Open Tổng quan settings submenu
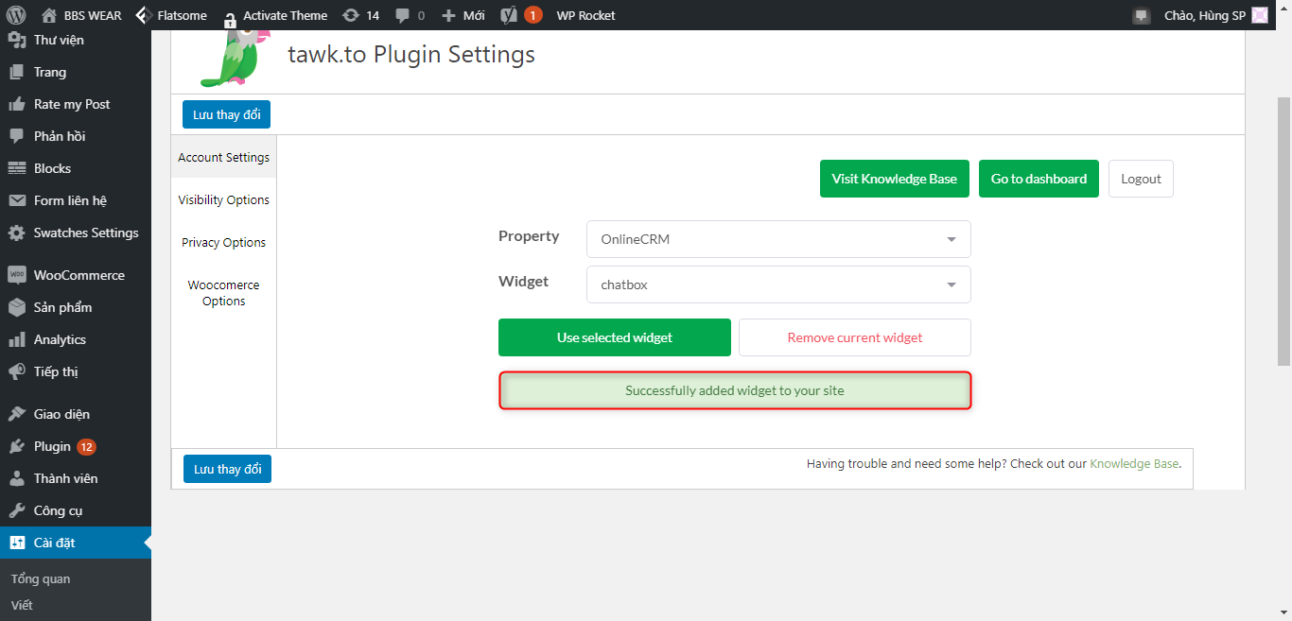Viewport: 1292px width, 621px height. tap(41, 578)
